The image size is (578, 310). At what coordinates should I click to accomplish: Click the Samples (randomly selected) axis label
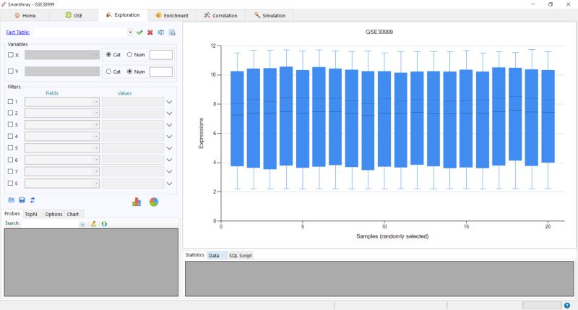[392, 236]
